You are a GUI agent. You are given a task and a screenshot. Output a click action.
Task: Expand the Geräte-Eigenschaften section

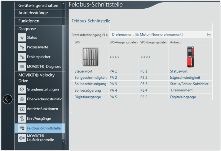pos(38,5)
